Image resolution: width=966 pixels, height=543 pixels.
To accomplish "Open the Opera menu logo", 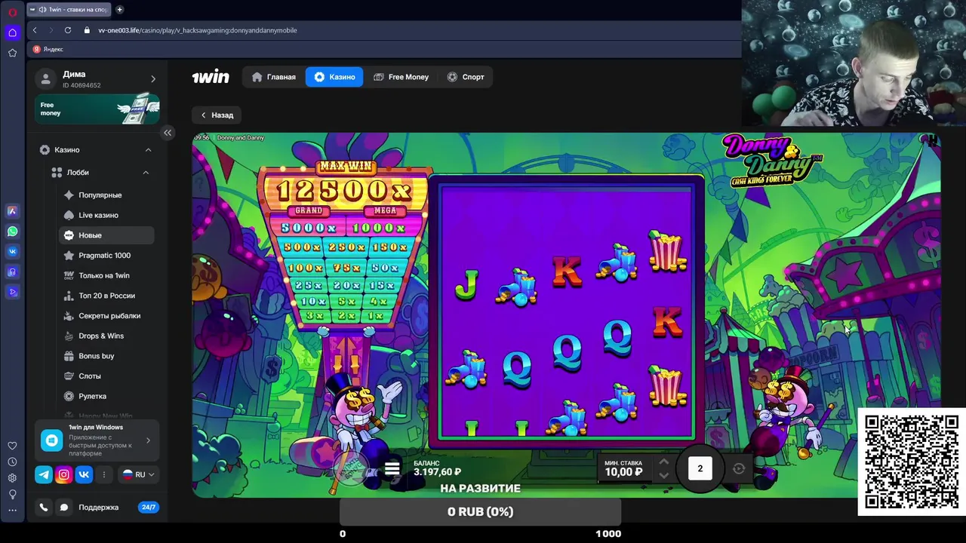I will click(12, 12).
